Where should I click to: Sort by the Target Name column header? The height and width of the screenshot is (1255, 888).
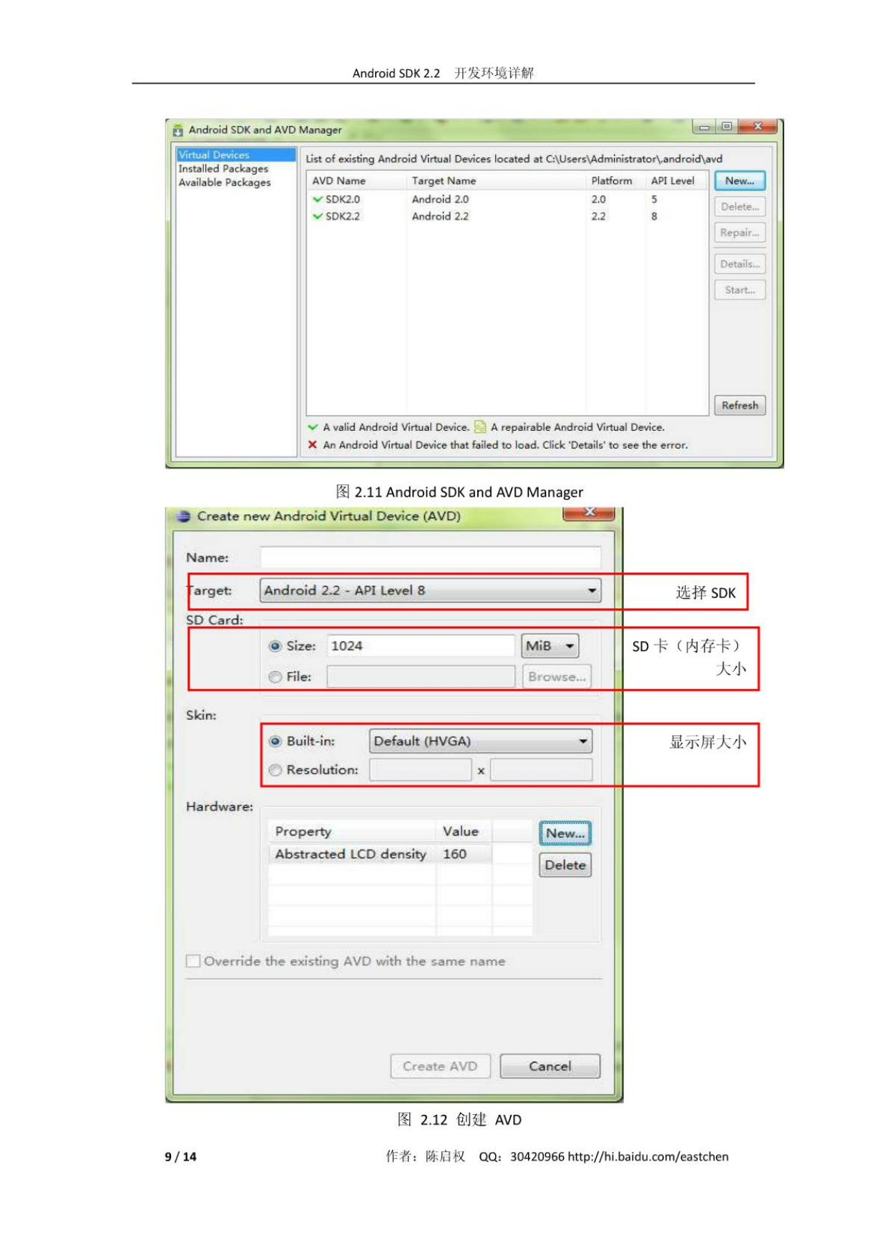point(496,181)
